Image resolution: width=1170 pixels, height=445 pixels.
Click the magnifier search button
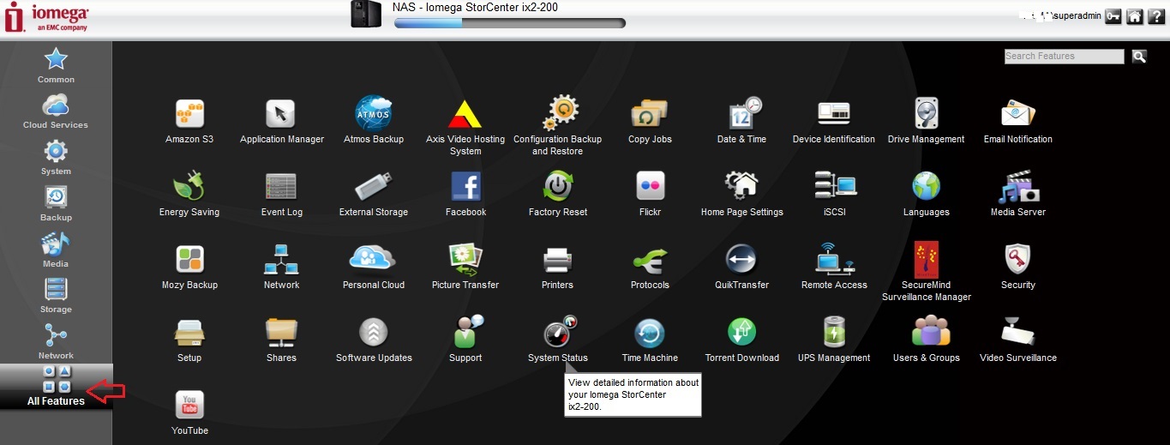point(1139,57)
